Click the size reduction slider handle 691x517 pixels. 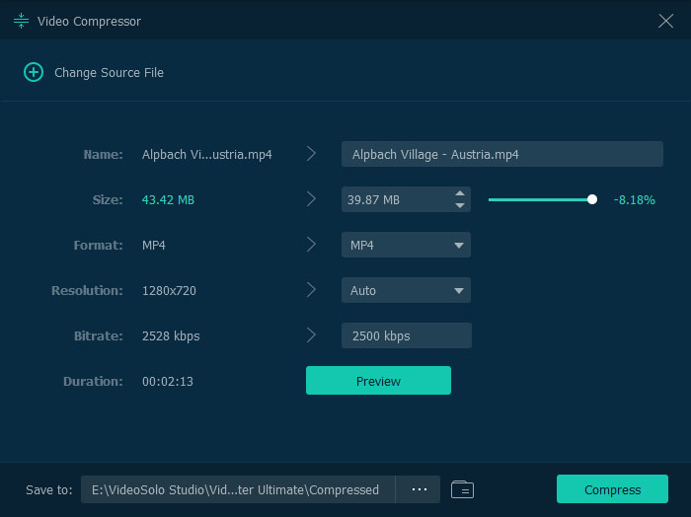(x=592, y=199)
